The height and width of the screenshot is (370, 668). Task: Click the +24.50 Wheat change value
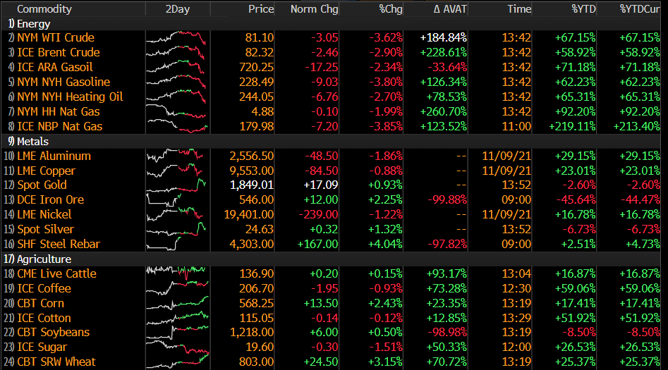[320, 362]
